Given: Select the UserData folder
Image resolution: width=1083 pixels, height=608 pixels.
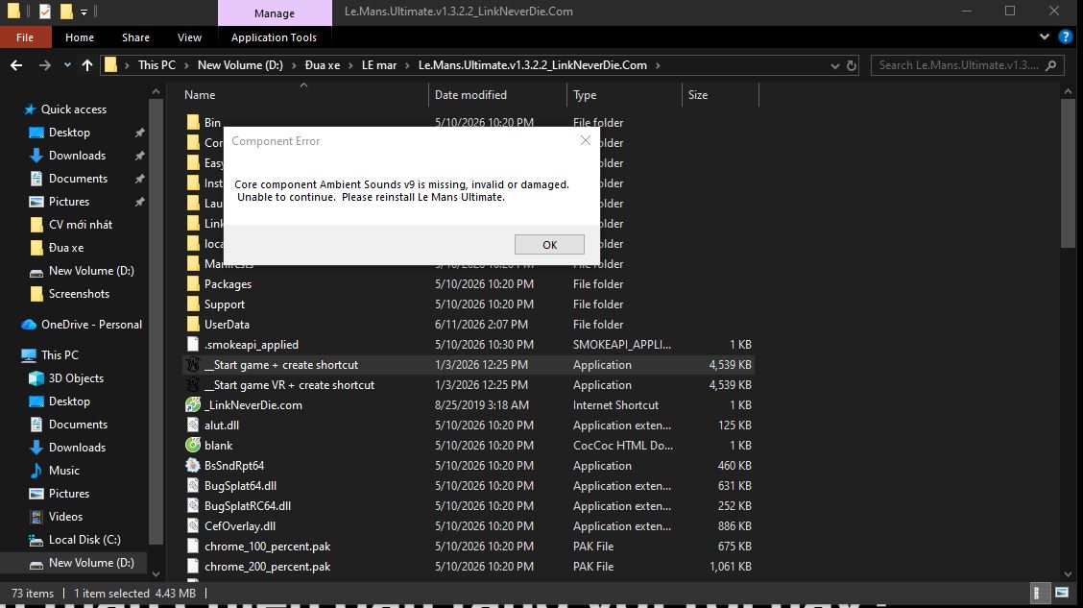Looking at the screenshot, I should [x=227, y=324].
